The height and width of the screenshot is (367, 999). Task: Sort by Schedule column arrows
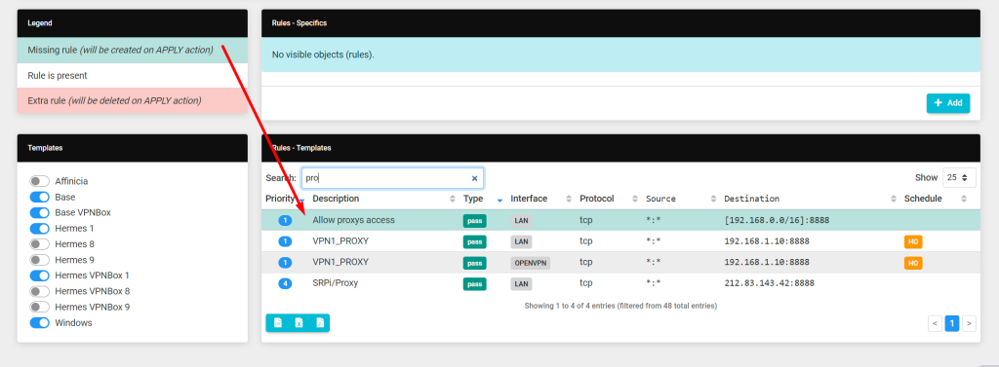click(964, 200)
